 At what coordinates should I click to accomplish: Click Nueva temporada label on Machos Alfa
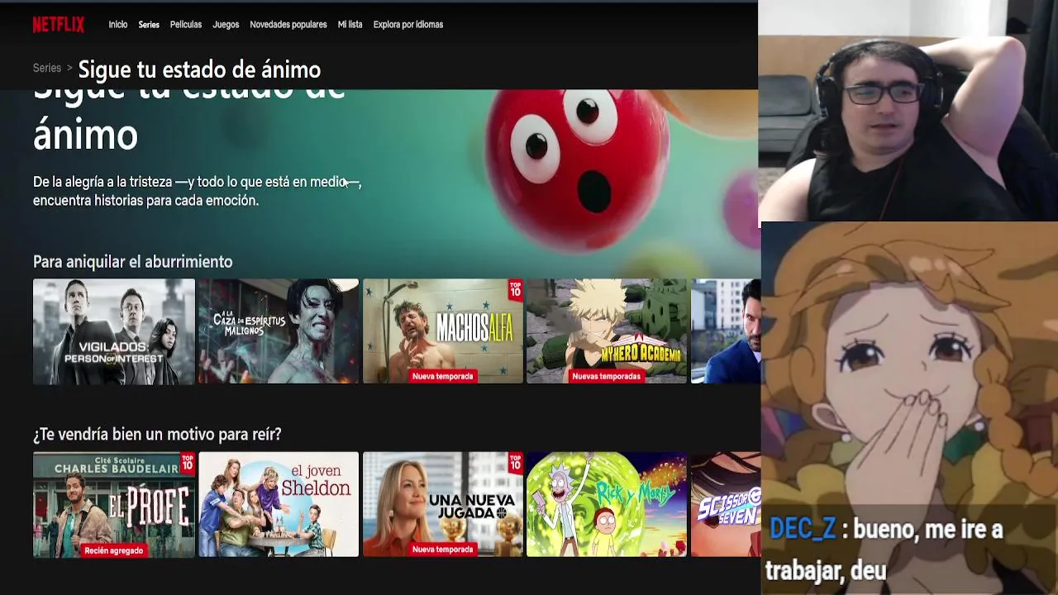[443, 376]
